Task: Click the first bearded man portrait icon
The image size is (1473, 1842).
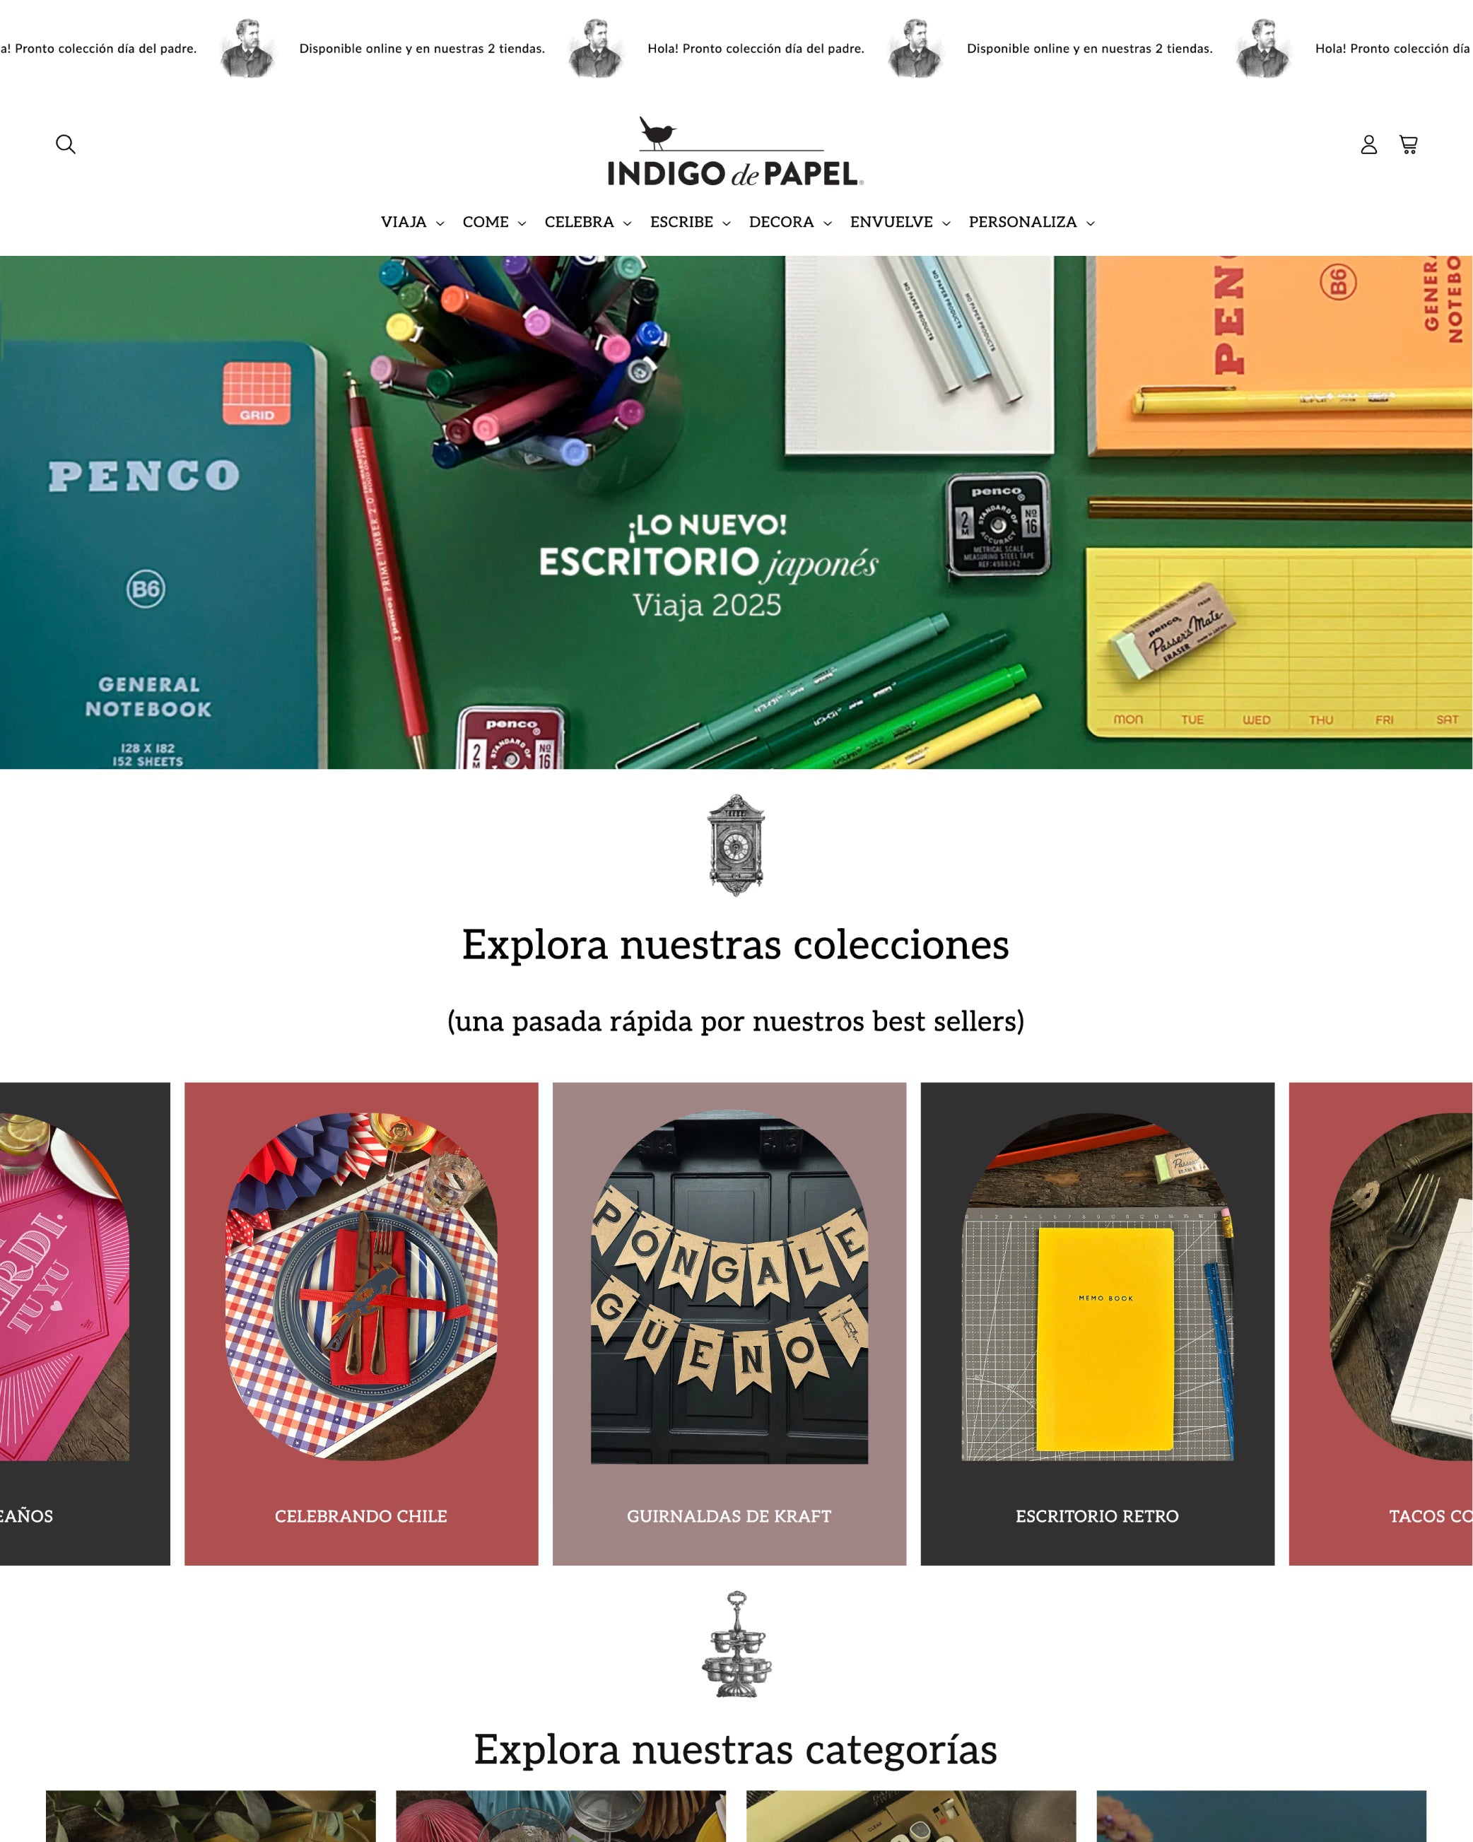Action: tap(248, 49)
